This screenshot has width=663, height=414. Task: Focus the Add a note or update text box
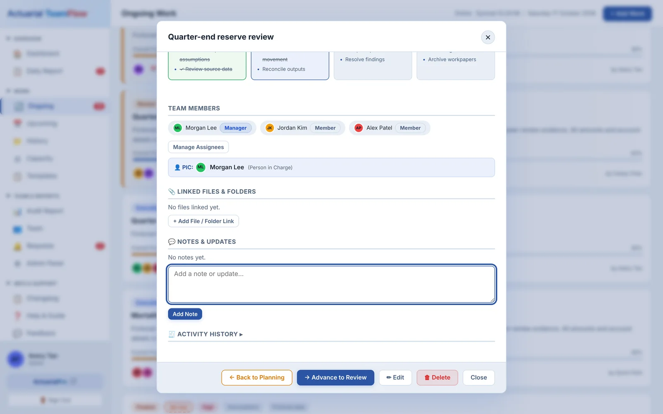click(331, 284)
